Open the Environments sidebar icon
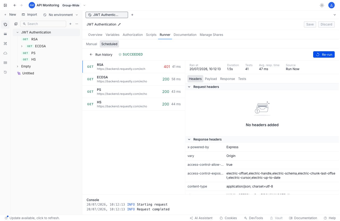The height and width of the screenshot is (221, 340). coord(5,34)
